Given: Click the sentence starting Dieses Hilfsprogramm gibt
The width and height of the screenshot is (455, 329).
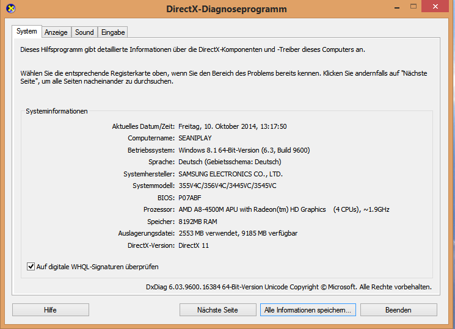Looking at the screenshot, I should 192,49.
